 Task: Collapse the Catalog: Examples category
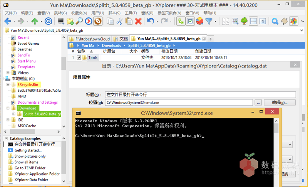(x=6, y=139)
